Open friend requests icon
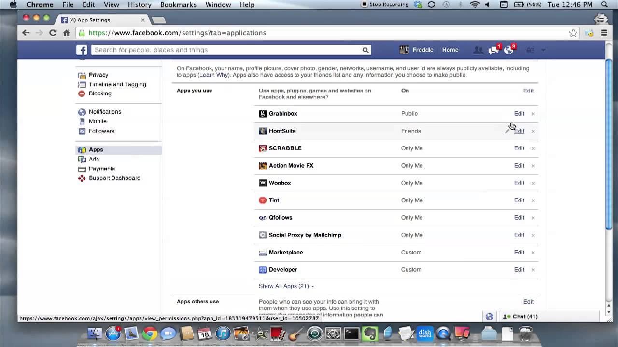Image resolution: width=618 pixels, height=347 pixels. click(478, 50)
